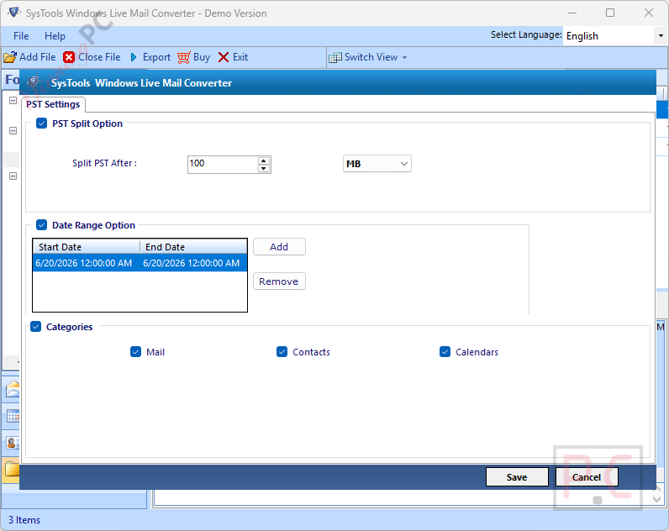Image resolution: width=669 pixels, height=531 pixels.
Task: Click the Export arrow icon
Action: point(134,57)
